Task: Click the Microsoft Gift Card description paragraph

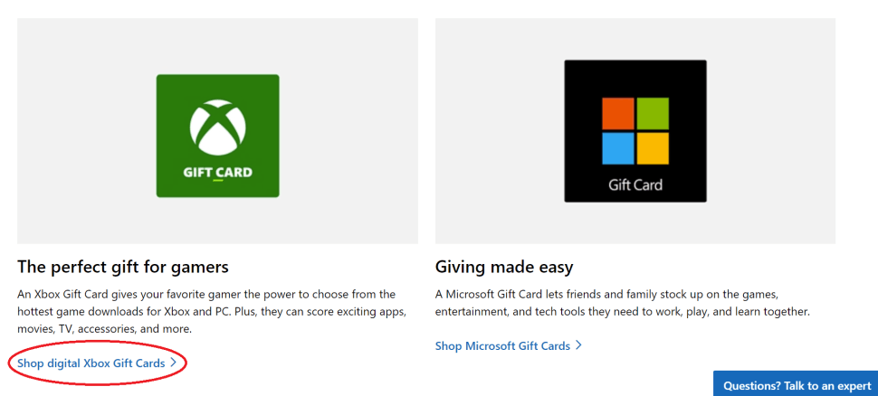Action: 623,303
